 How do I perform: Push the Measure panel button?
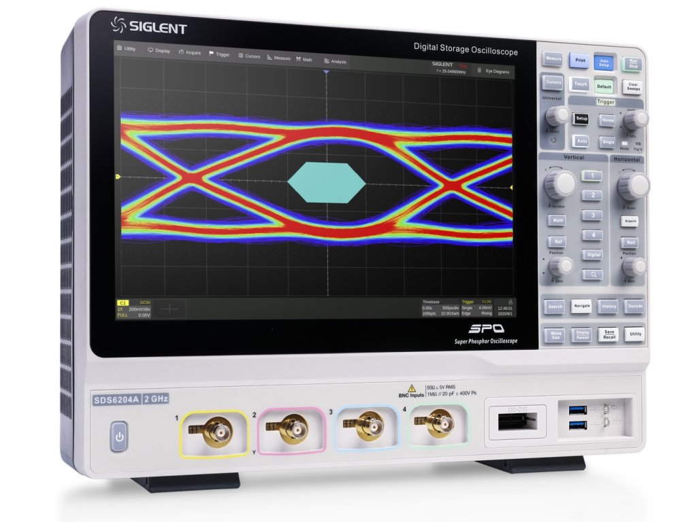553,59
